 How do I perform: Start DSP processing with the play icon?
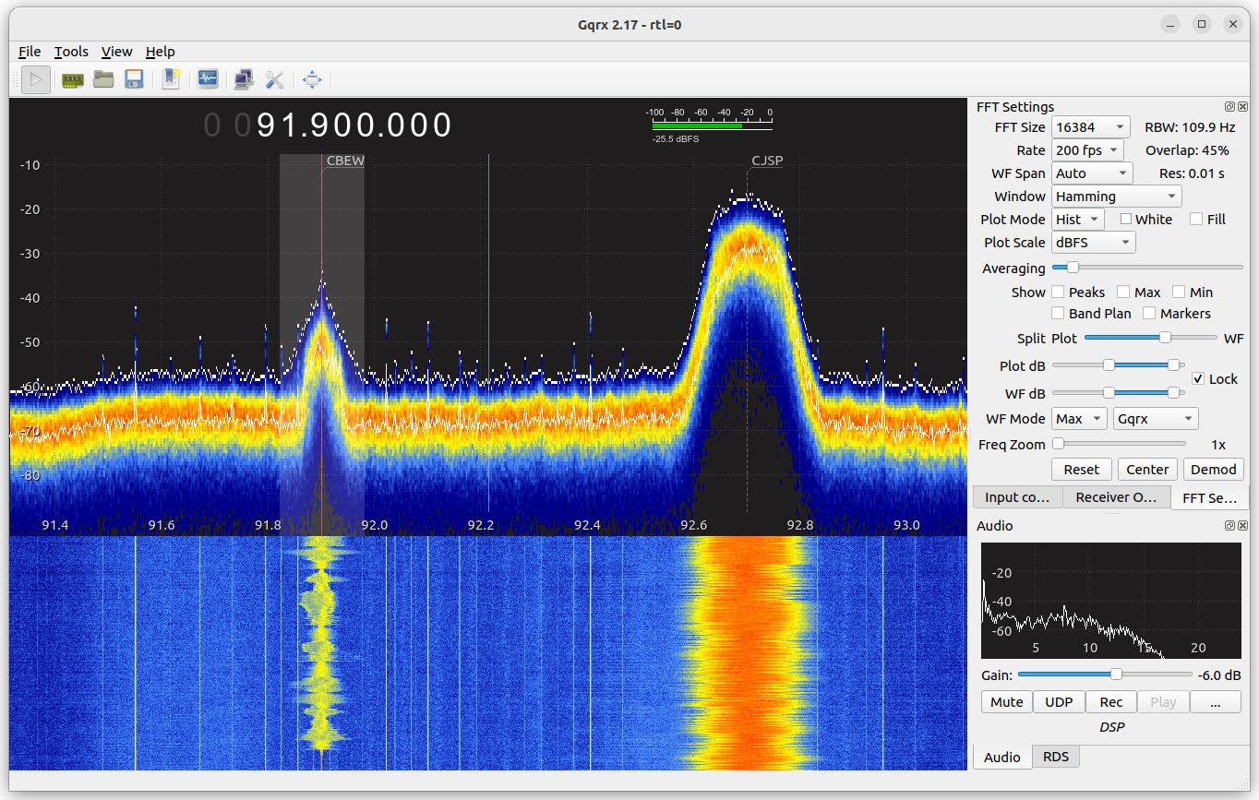[36, 79]
